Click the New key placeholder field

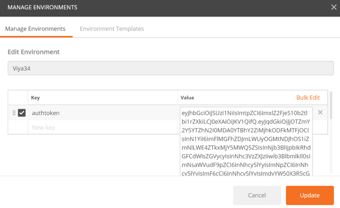[102, 128]
